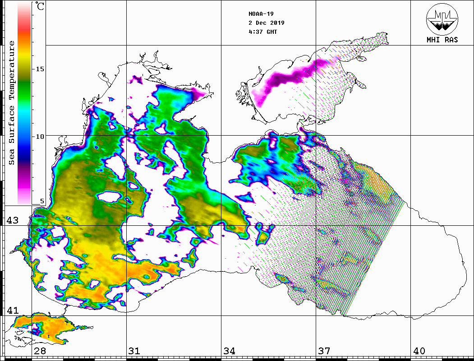Click the MHI RAS logo emblem
Screen dimensions: 474x361
[442, 19]
